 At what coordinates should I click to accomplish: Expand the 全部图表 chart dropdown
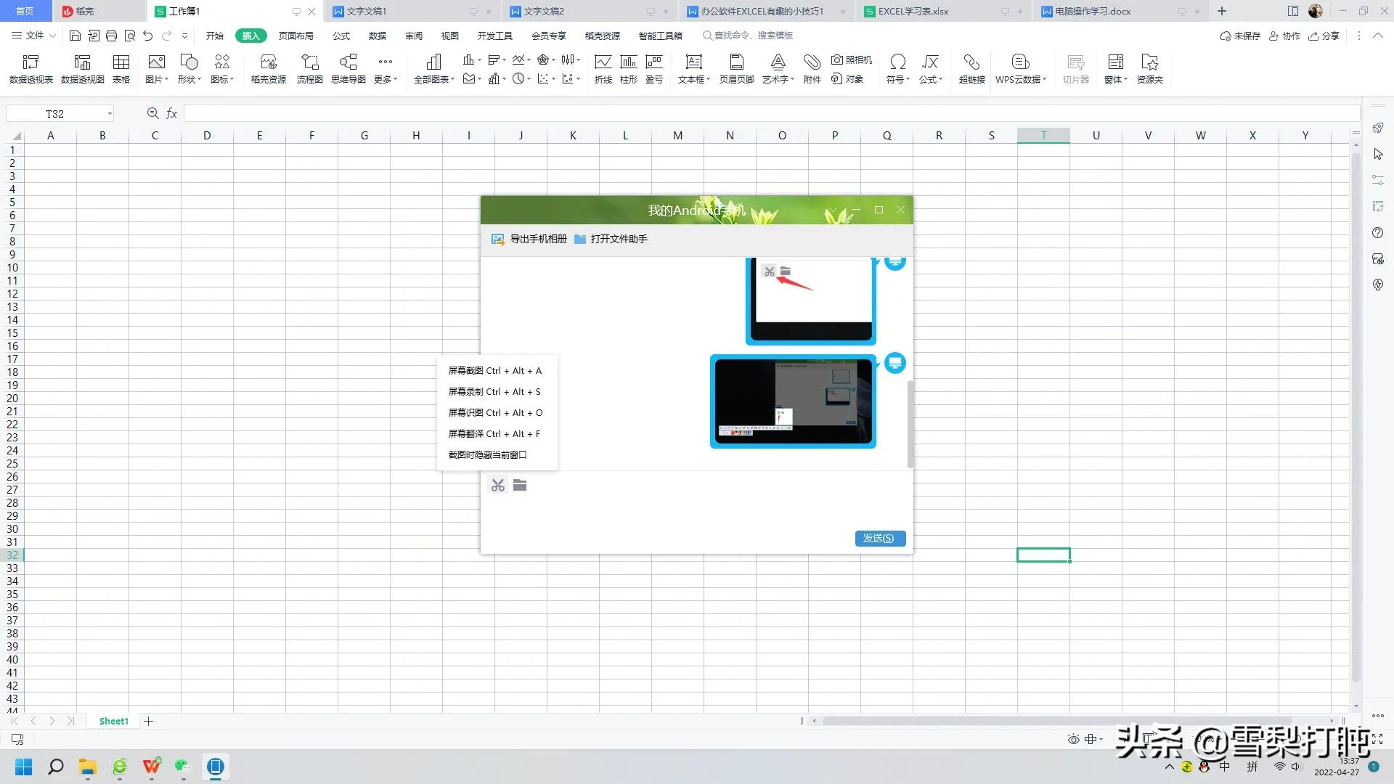pos(452,80)
